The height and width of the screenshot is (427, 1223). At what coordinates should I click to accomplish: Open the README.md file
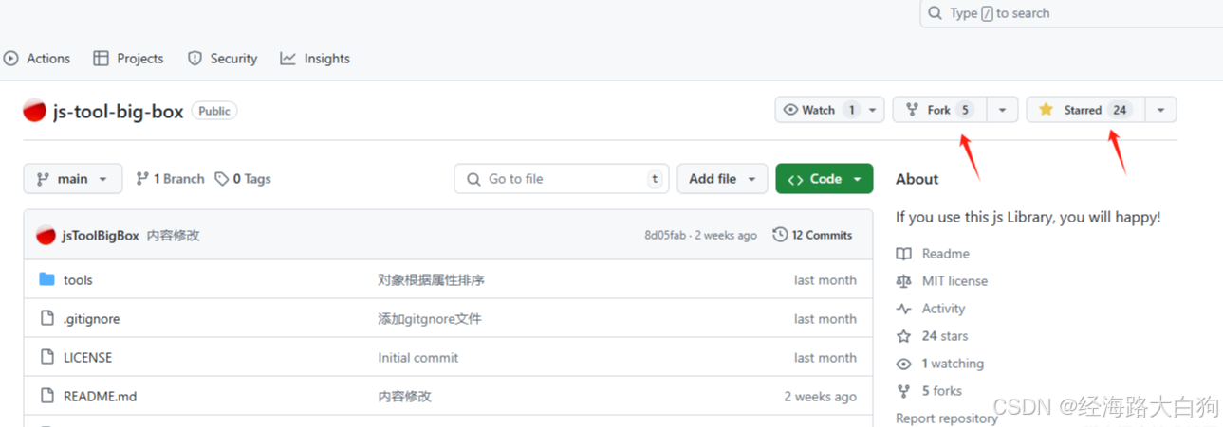[x=100, y=397]
